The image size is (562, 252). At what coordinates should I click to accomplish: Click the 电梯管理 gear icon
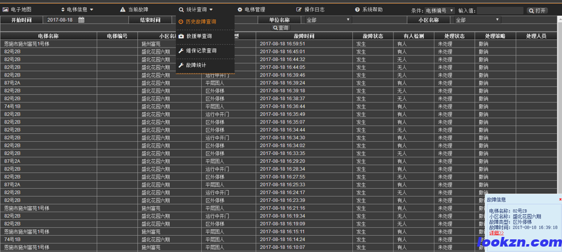[240, 10]
